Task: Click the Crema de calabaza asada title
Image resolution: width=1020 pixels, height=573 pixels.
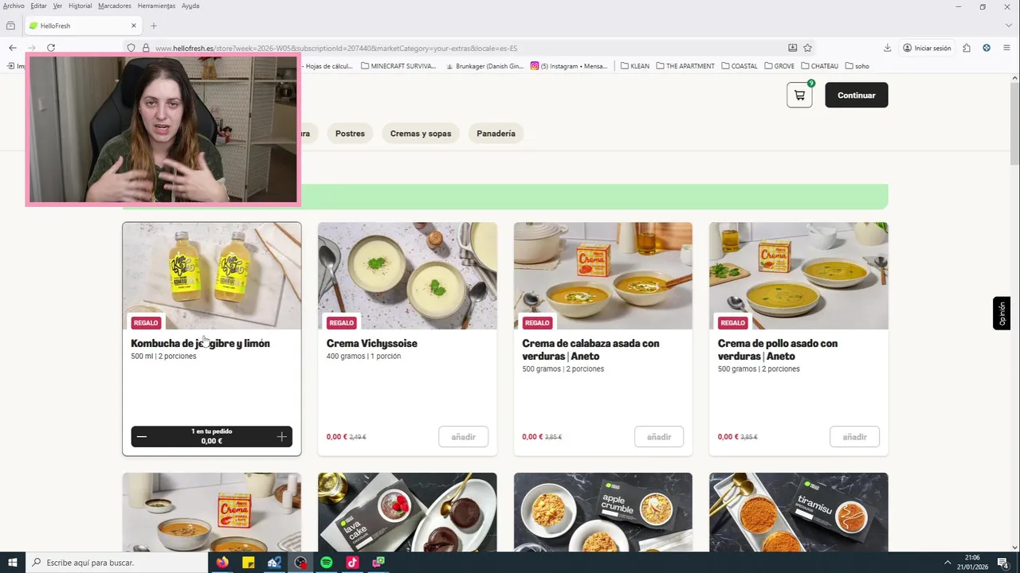Action: point(590,349)
